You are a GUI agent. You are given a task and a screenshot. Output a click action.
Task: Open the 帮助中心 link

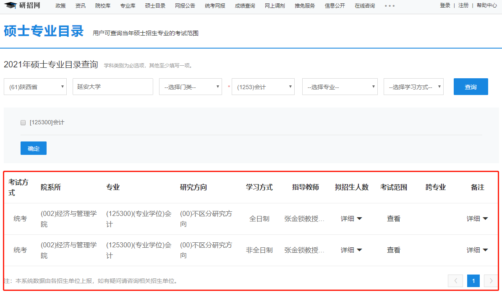(x=487, y=5)
